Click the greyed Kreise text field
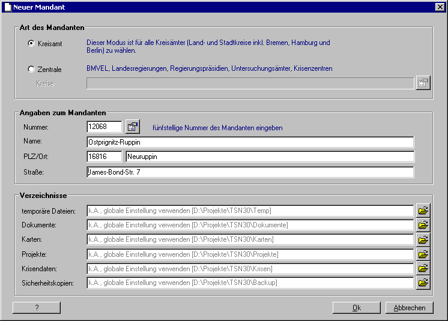Viewport: 448px width, 321px height. coord(250,83)
